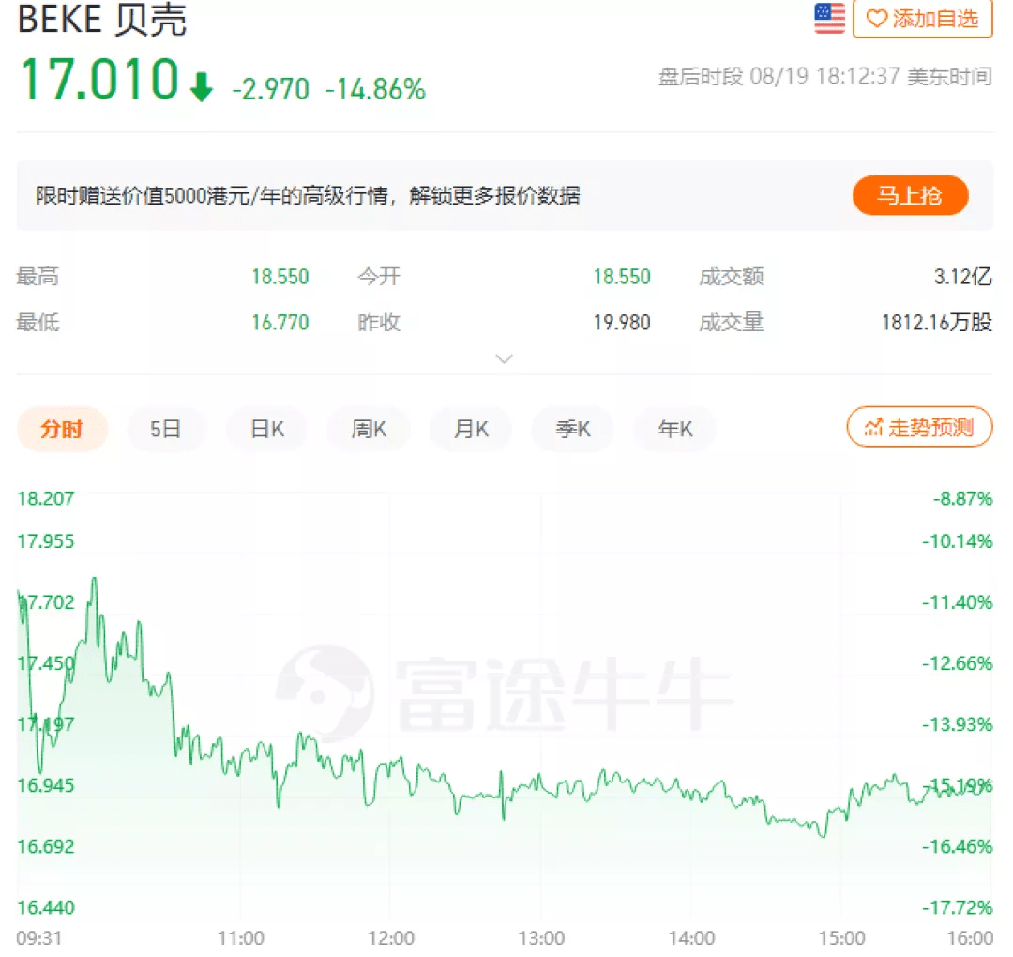Click the price change -2.970
The image size is (1013, 957).
click(x=271, y=90)
